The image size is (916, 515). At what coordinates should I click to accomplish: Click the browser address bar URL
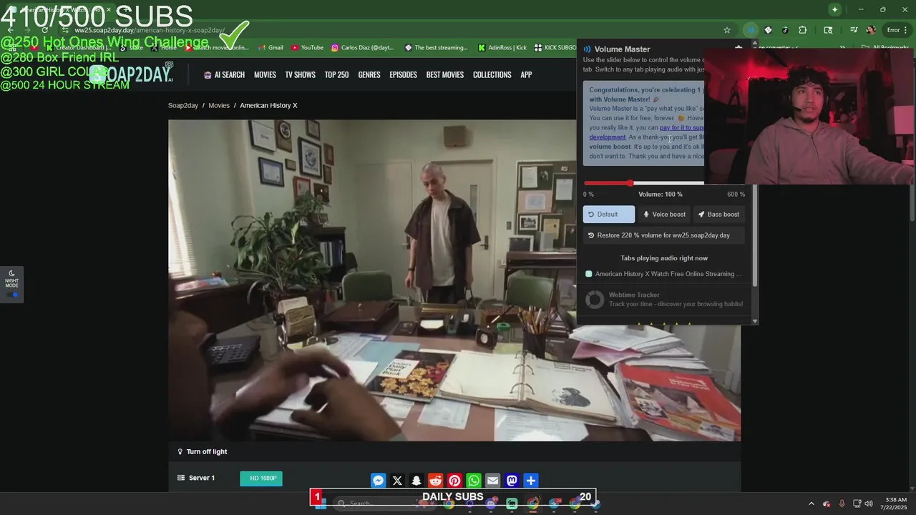150,31
